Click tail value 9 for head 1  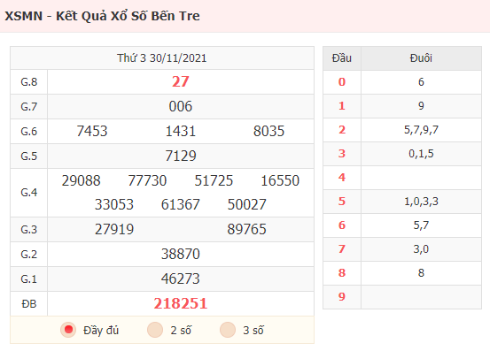(421, 106)
